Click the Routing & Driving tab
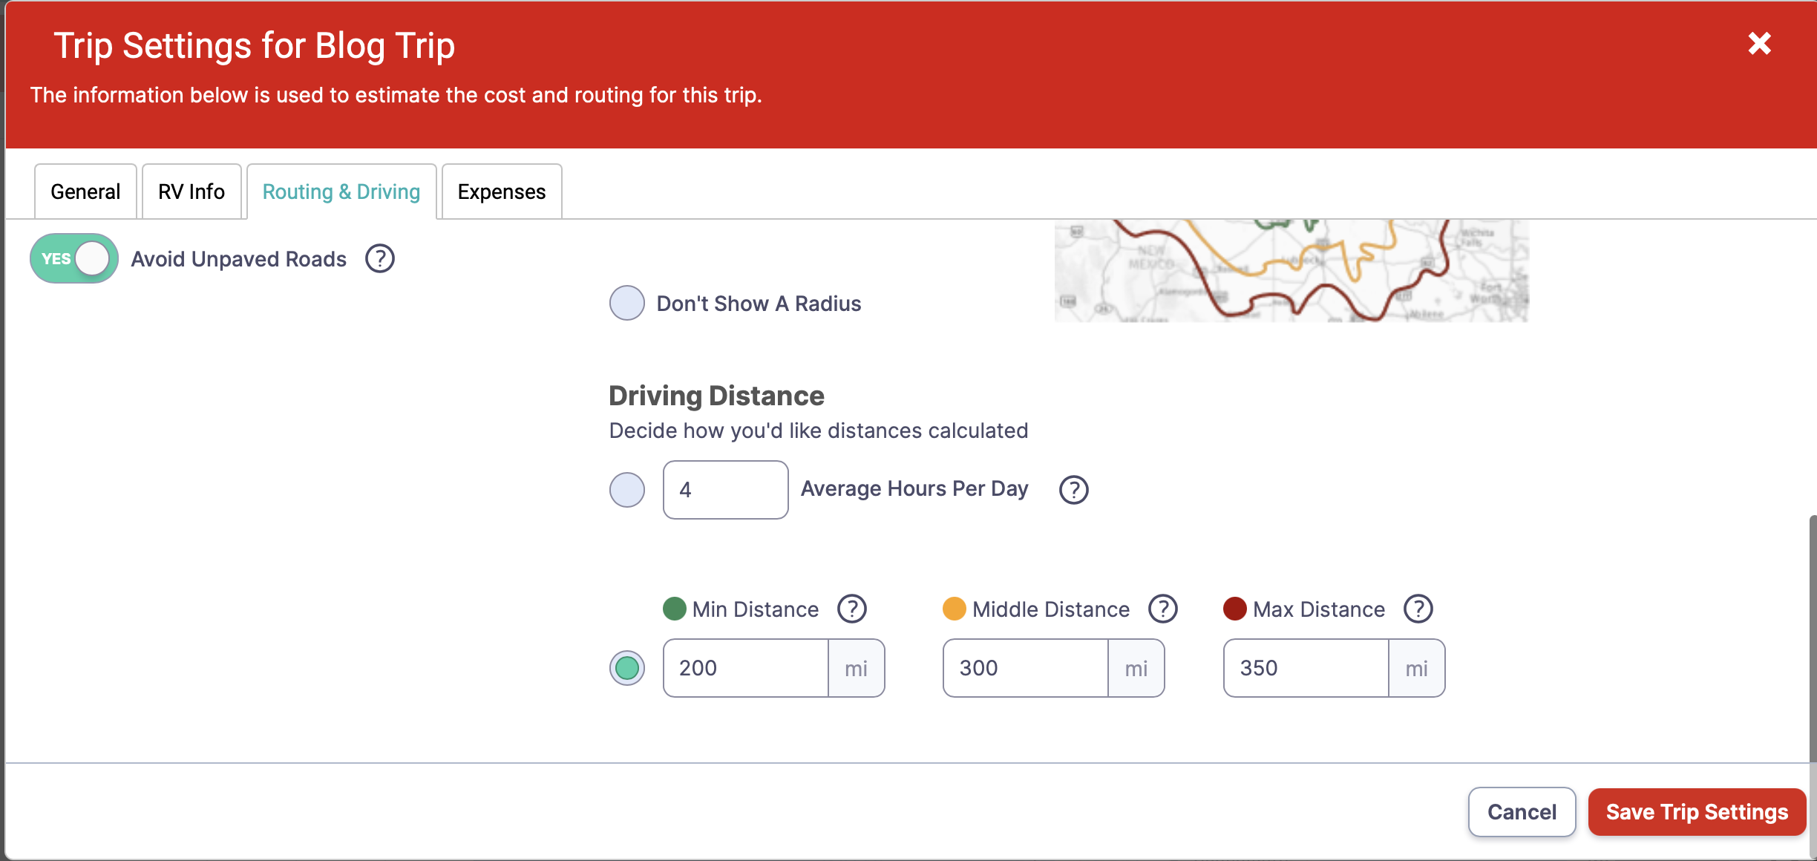 341,192
